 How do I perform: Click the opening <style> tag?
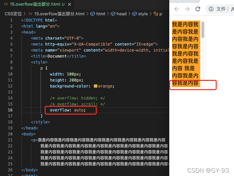(x=39, y=62)
